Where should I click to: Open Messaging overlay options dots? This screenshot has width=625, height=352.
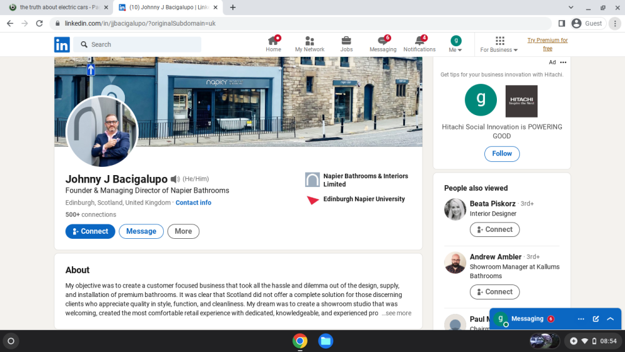coord(581,319)
